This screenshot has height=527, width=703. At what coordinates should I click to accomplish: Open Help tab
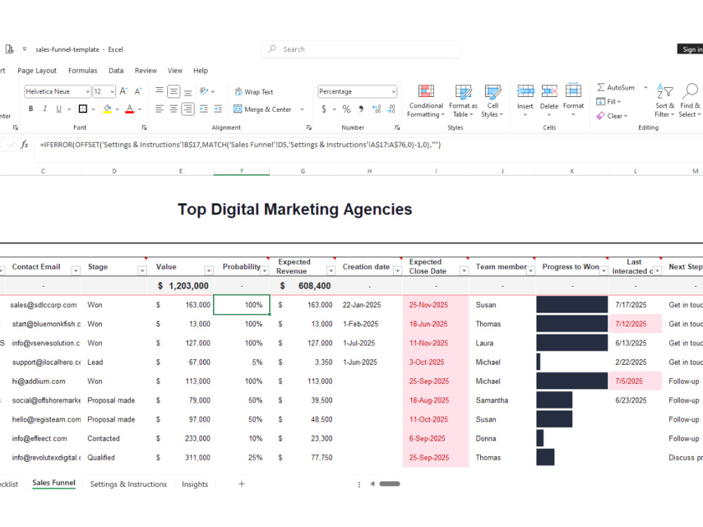(x=200, y=70)
